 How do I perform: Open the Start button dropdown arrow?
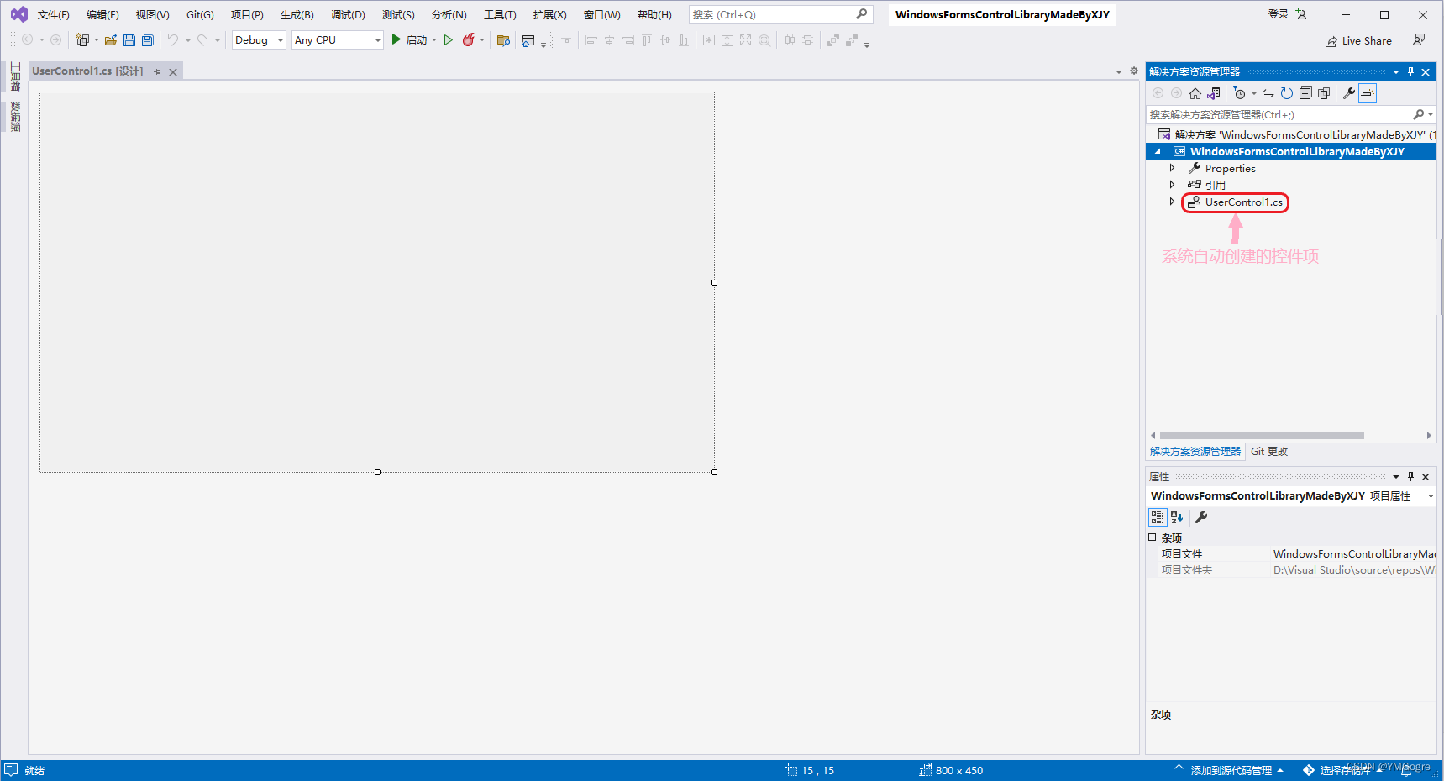click(434, 40)
